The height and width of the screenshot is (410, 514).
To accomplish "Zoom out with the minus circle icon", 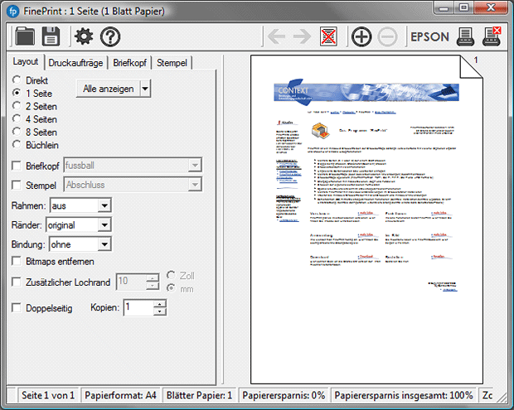I will 387,36.
